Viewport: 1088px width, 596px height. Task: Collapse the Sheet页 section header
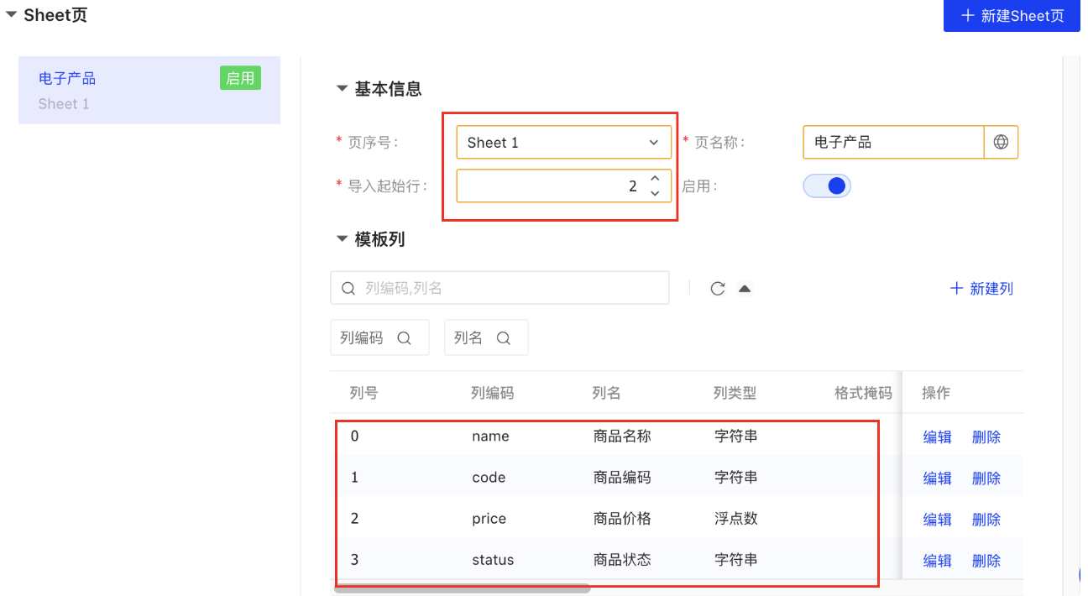11,15
